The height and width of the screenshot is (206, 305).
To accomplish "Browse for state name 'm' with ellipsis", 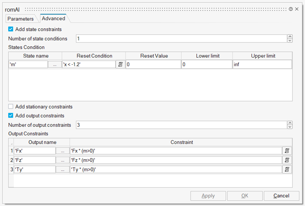I will click(x=55, y=64).
